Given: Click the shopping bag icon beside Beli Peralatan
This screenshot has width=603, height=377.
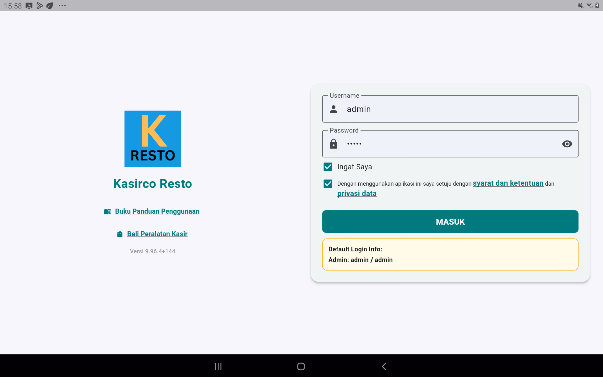Looking at the screenshot, I should point(120,234).
